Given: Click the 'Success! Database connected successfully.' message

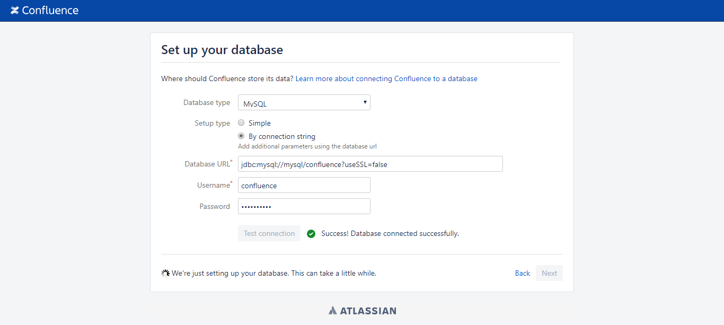Looking at the screenshot, I should coord(390,233).
